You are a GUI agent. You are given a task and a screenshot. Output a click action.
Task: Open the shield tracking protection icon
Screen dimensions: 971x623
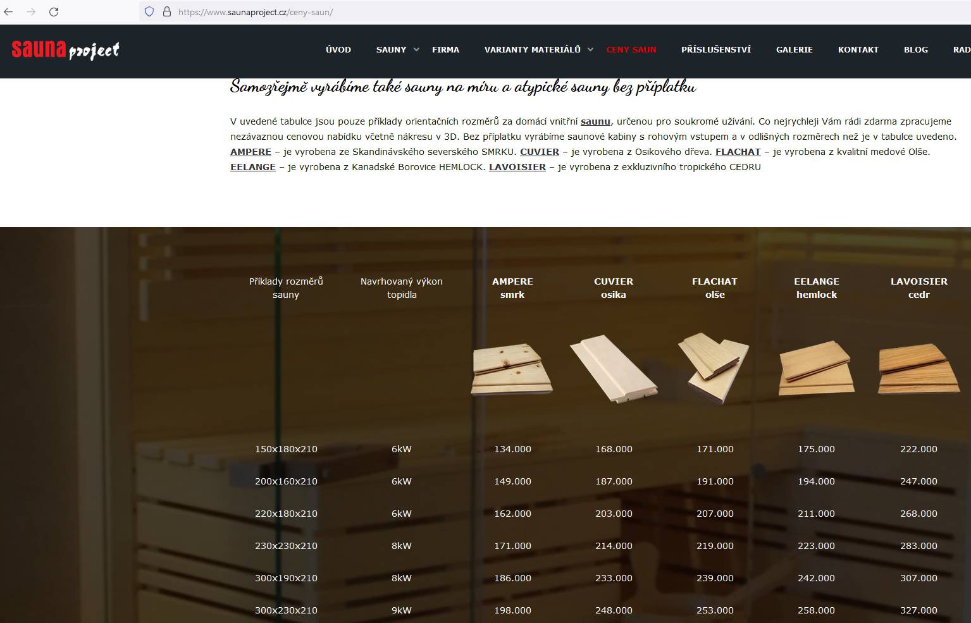click(x=149, y=11)
